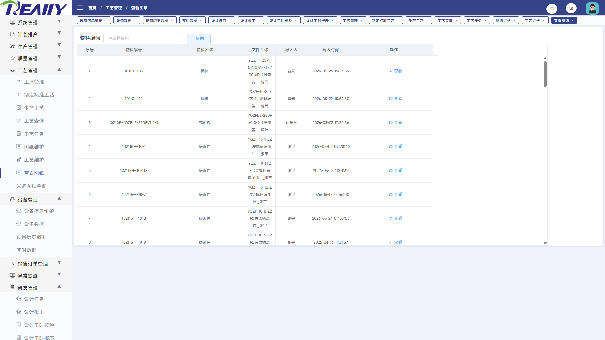
Task: Click the table vertical scrollbar thumb
Action: click(x=545, y=74)
